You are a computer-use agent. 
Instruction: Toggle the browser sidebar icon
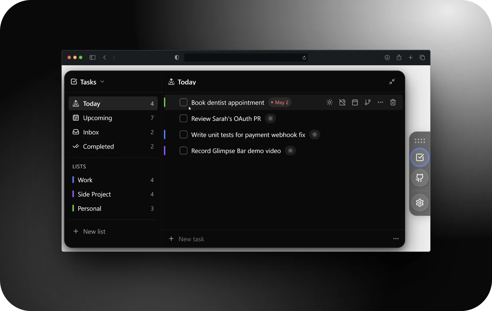coord(93,58)
